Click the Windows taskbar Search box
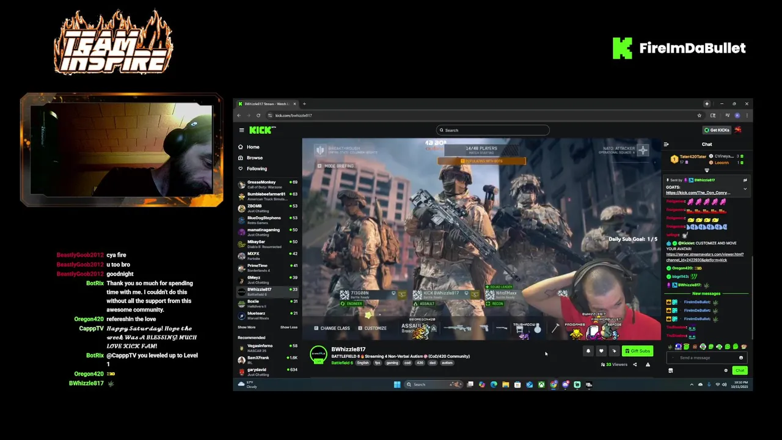This screenshot has height=440, width=782. [x=433, y=385]
